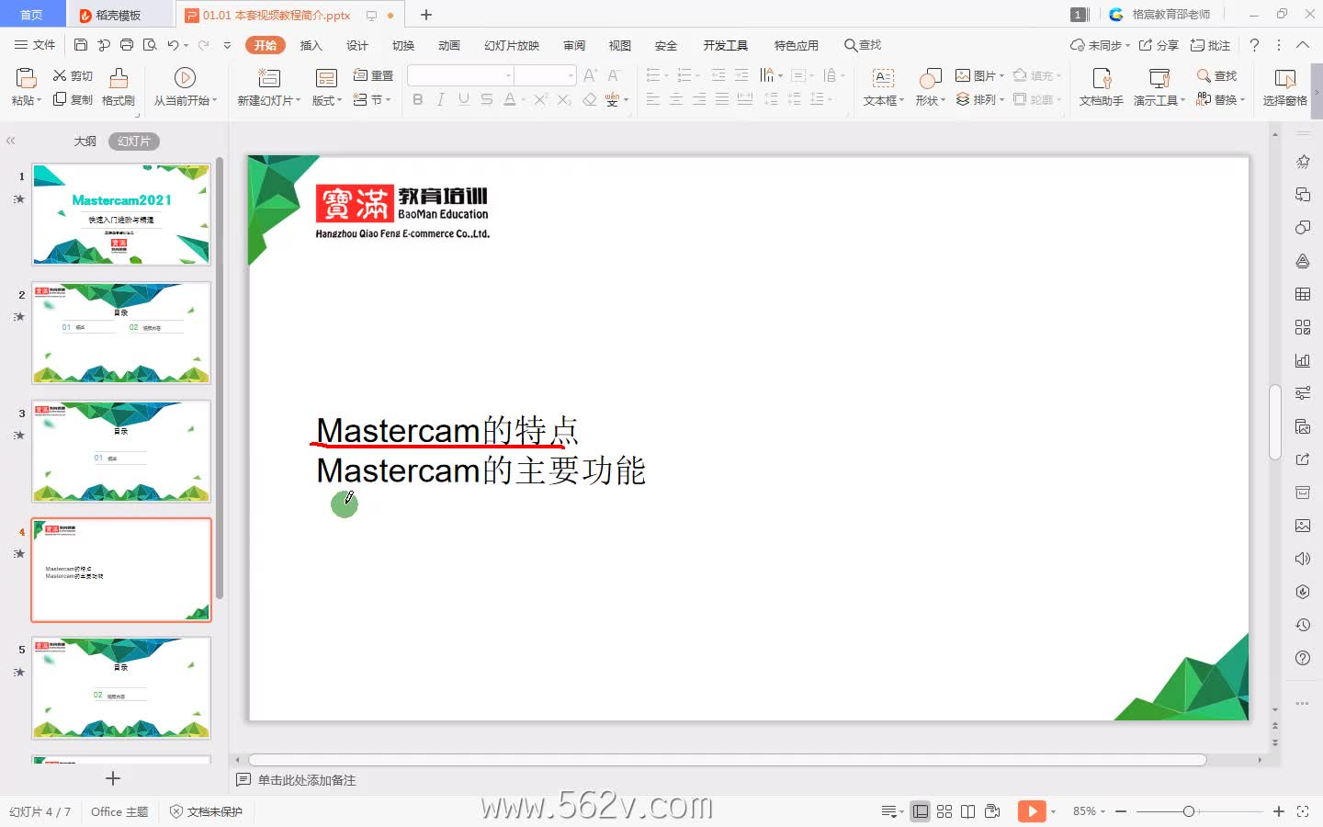
Task: Open the font name combo box
Action: tap(460, 75)
